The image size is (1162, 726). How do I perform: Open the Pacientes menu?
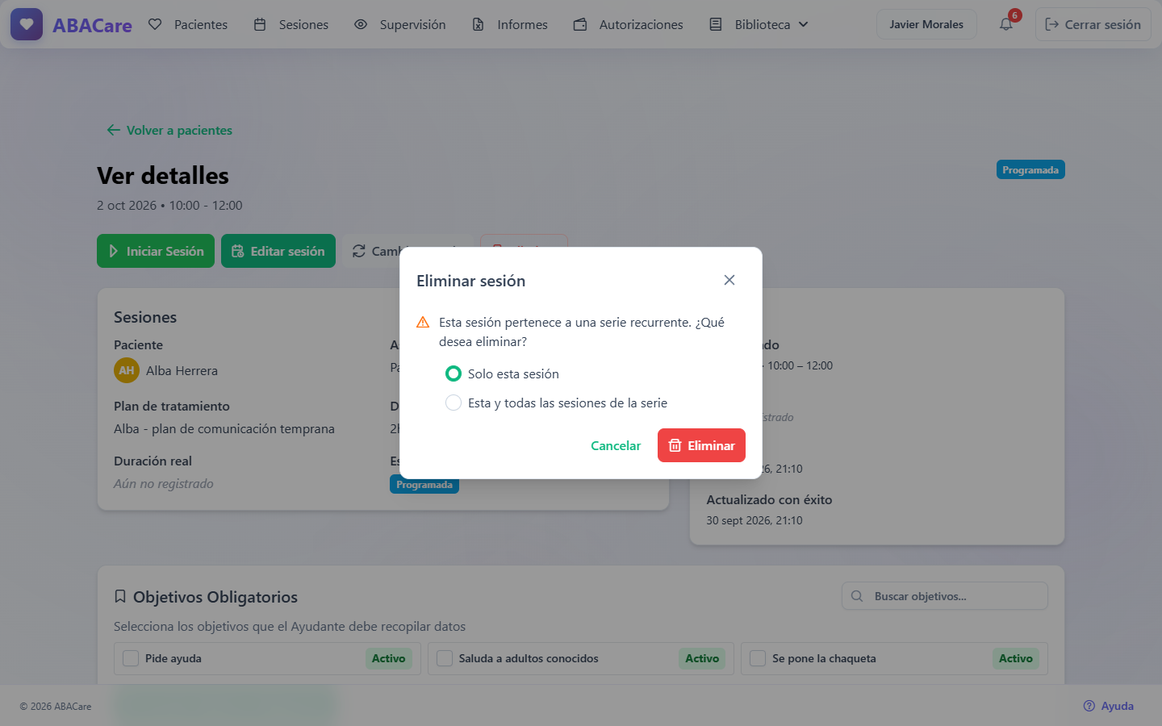click(188, 24)
